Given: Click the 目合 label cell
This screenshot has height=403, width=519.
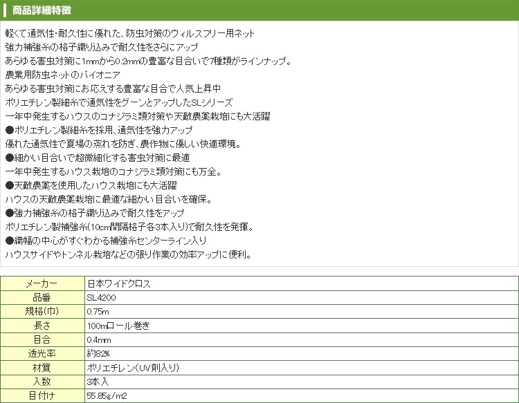Looking at the screenshot, I should (42, 340).
